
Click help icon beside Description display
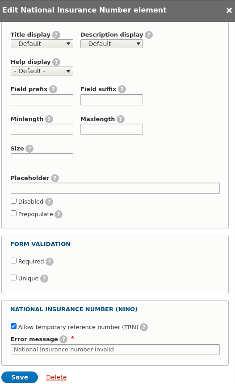[149, 35]
